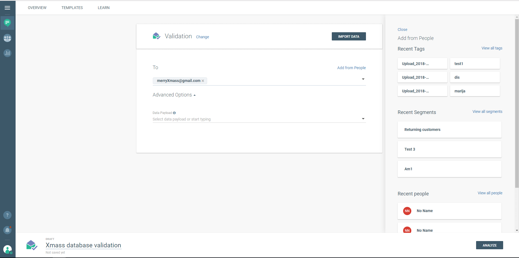Open the Analytics chart icon in sidebar
This screenshot has width=519, height=258.
point(7,53)
